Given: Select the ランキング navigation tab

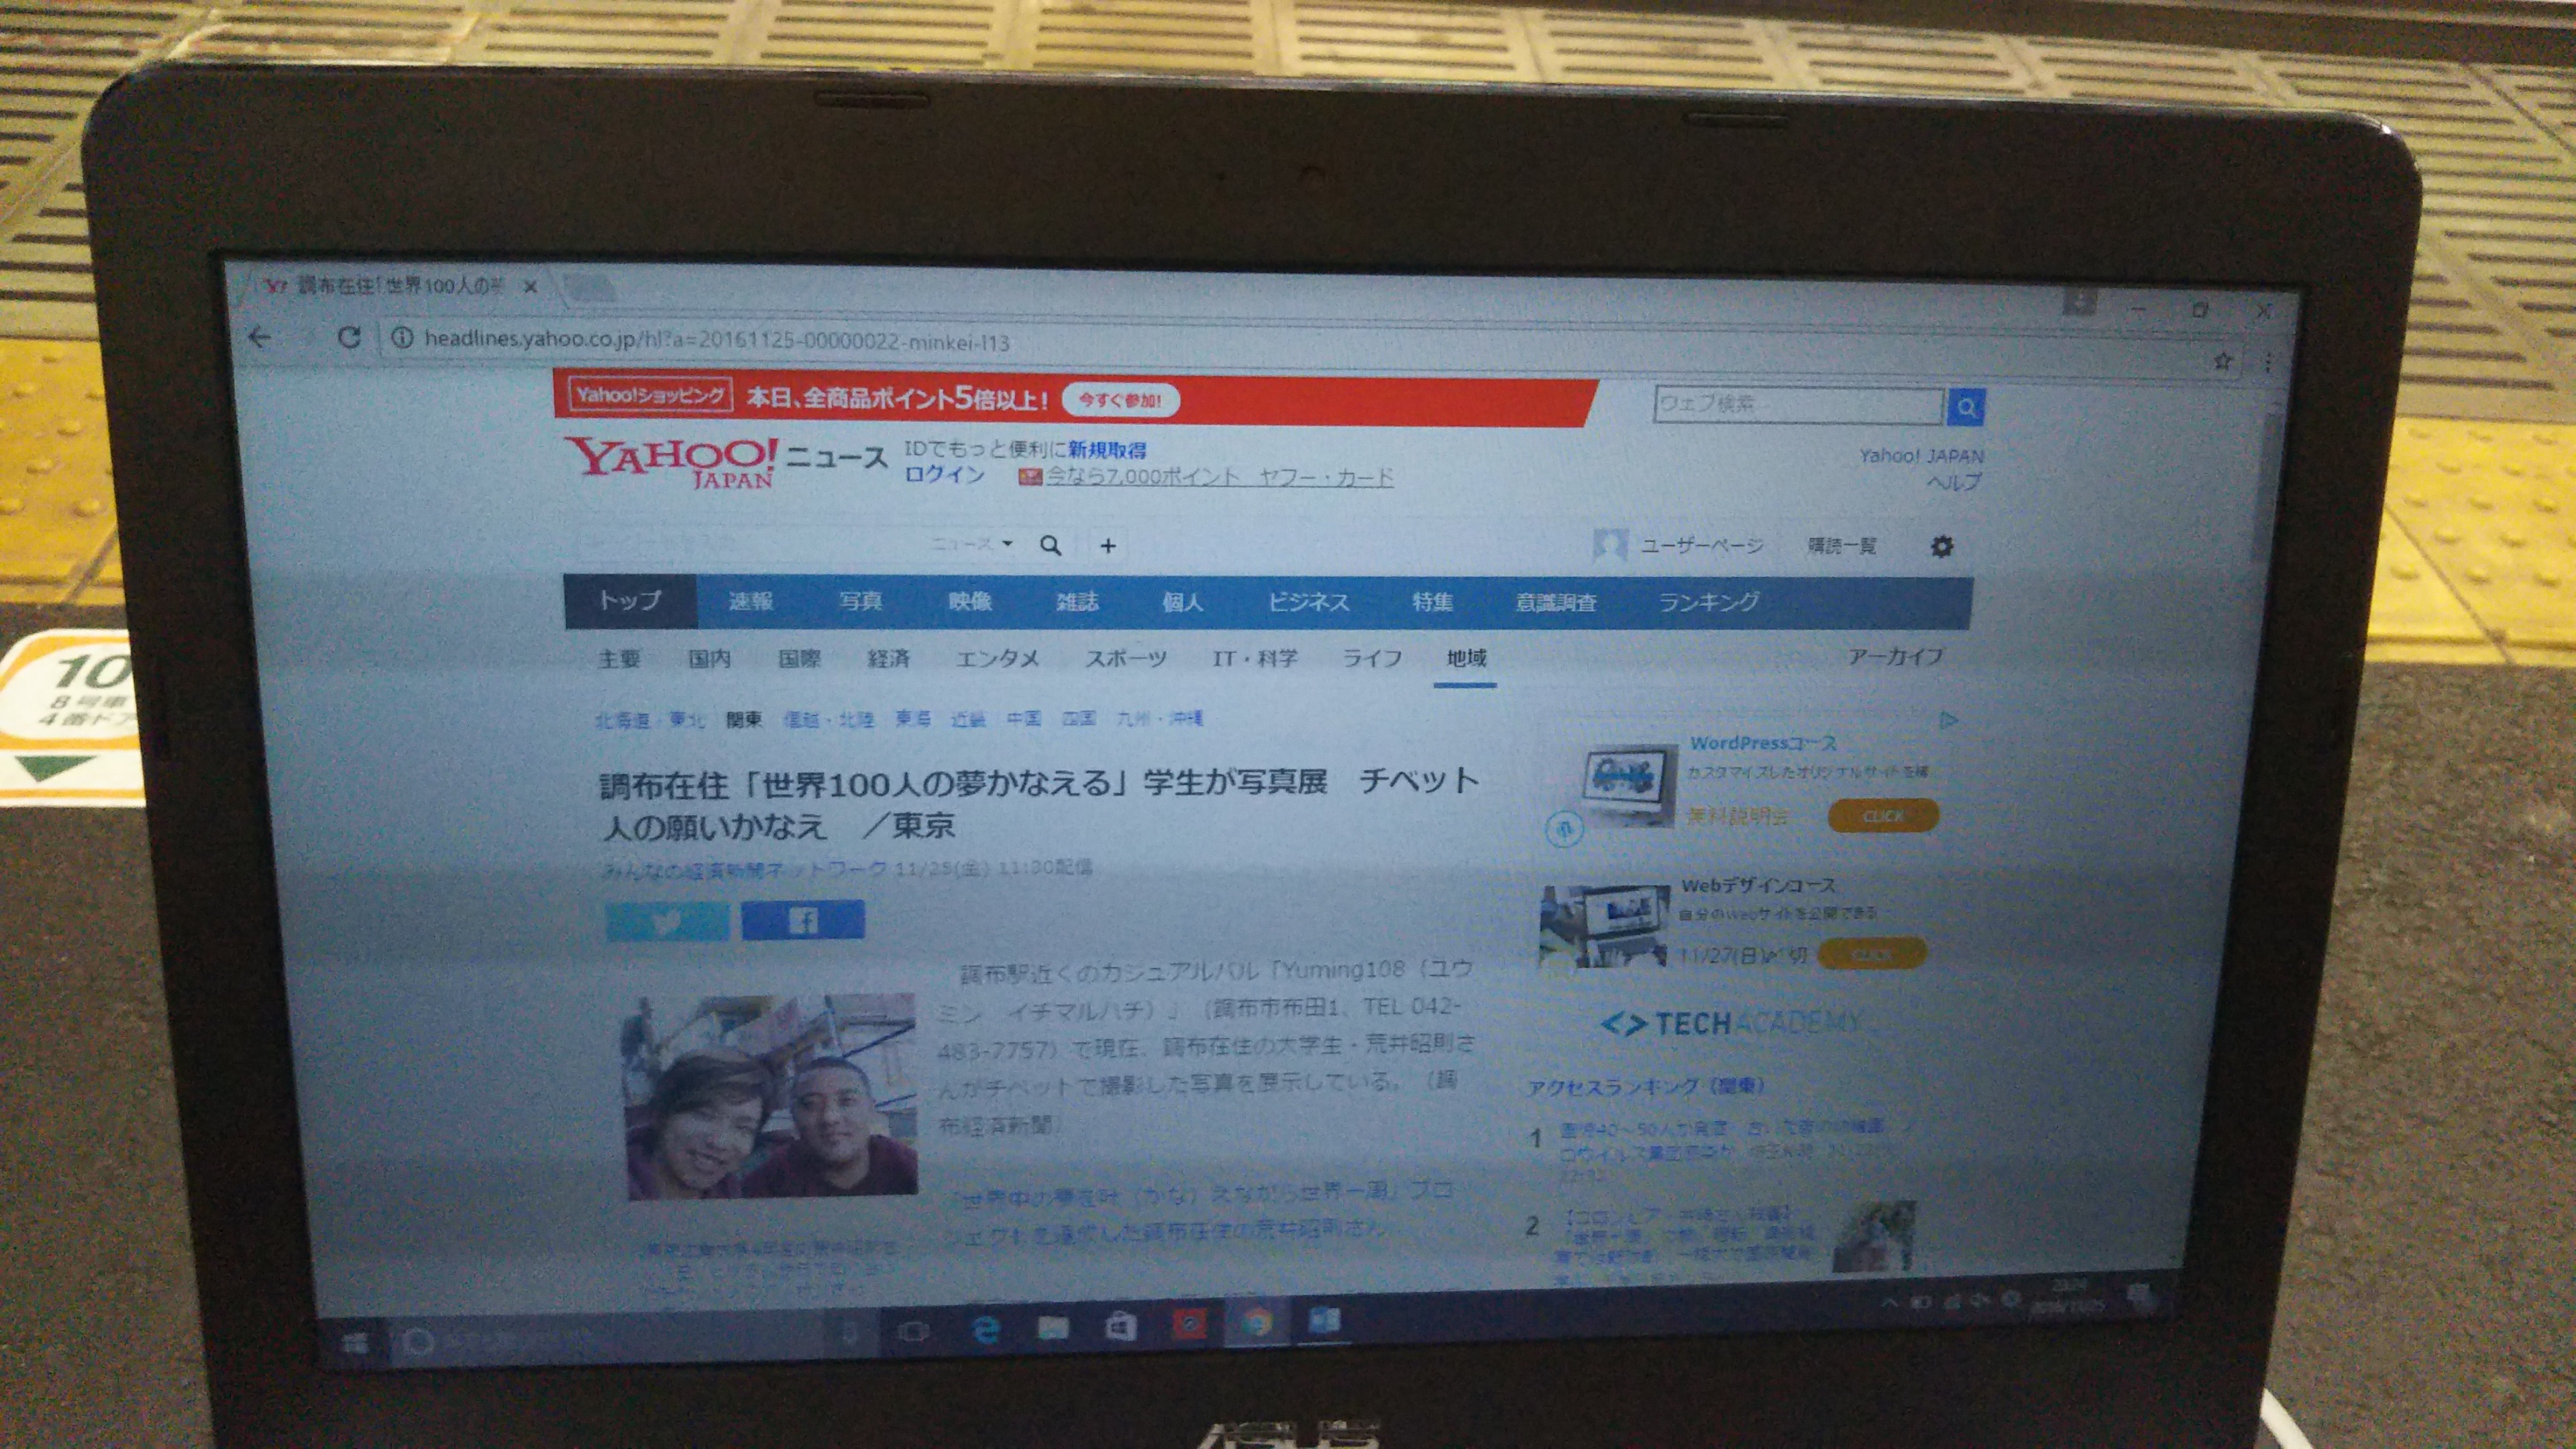Looking at the screenshot, I should [x=1708, y=602].
